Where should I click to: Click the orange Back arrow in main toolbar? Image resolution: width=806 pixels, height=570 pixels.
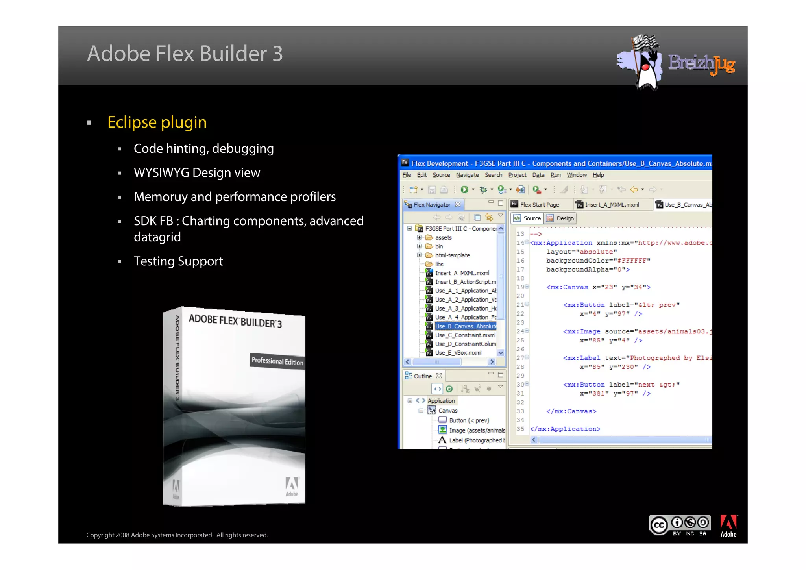pos(634,190)
